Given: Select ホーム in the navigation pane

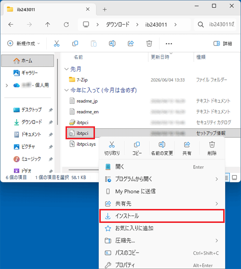Looking at the screenshot, I should click(x=27, y=61).
